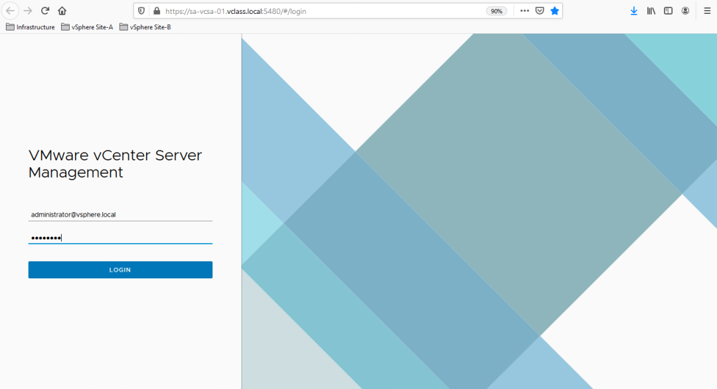717x389 pixels.
Task: Open the Firefox hamburger menu
Action: tap(707, 11)
